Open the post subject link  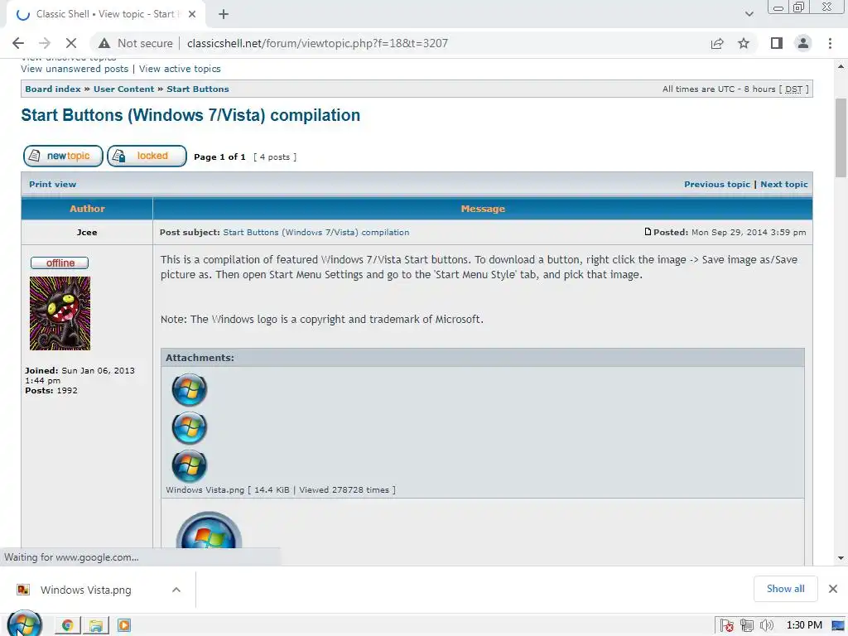click(316, 232)
